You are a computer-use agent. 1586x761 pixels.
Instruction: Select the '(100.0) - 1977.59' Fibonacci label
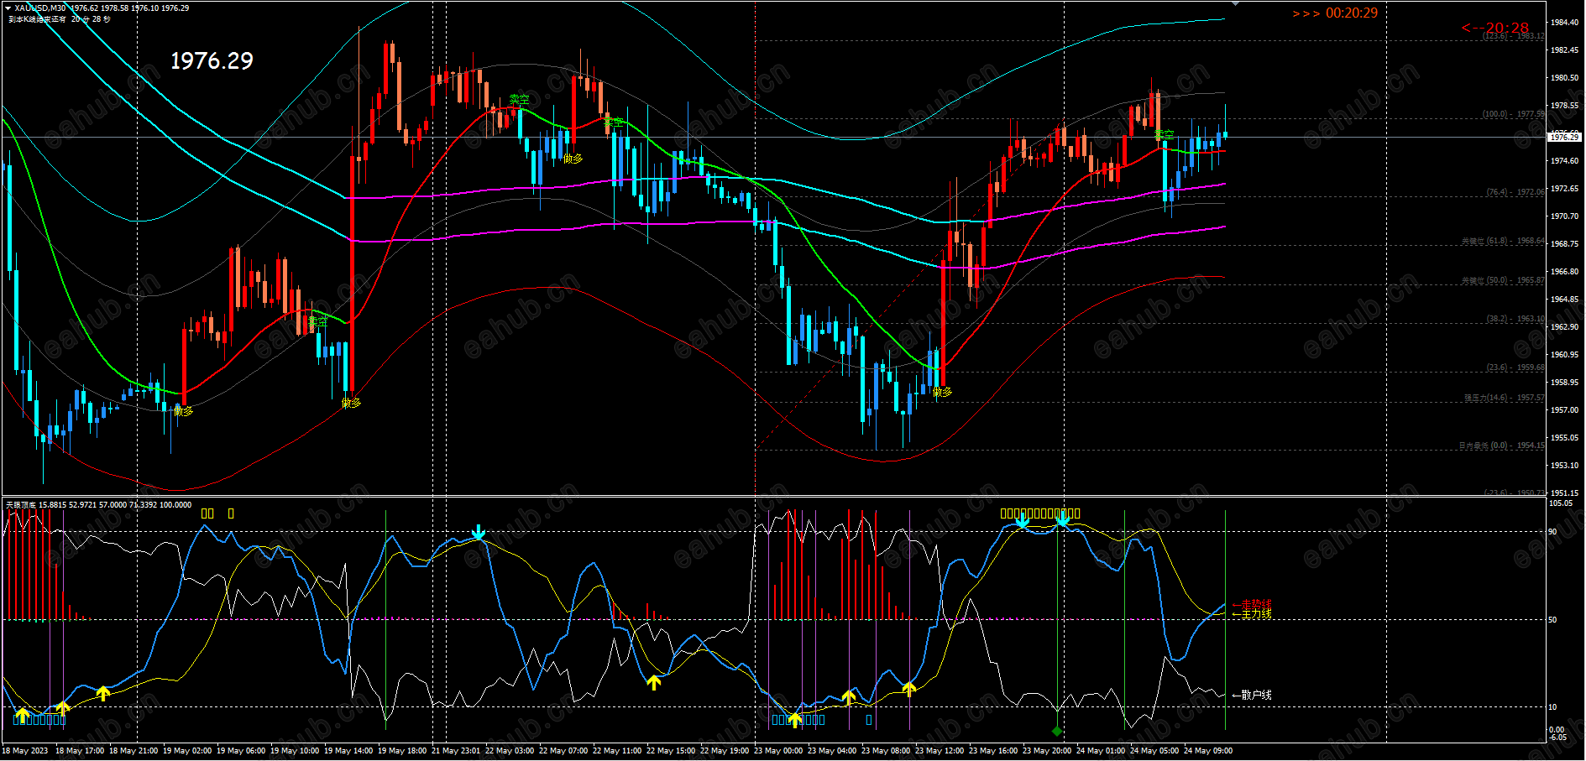pyautogui.click(x=1514, y=114)
